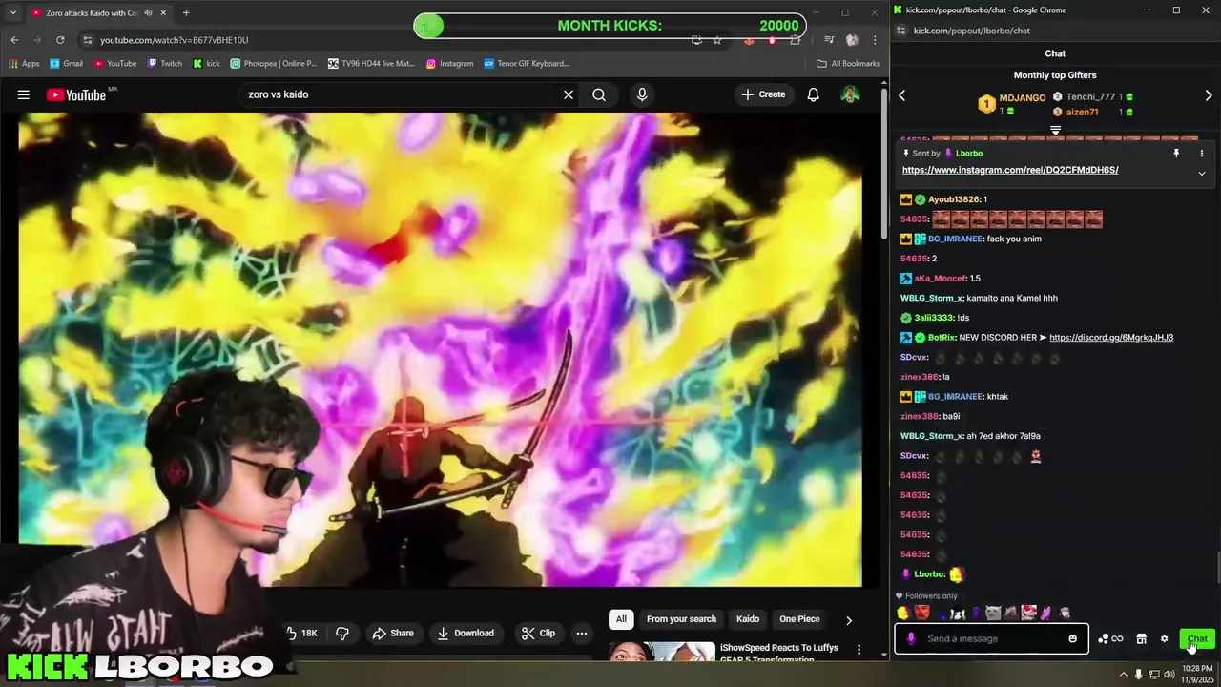Open the YouTube account avatar menu
The image size is (1221, 687).
850,94
